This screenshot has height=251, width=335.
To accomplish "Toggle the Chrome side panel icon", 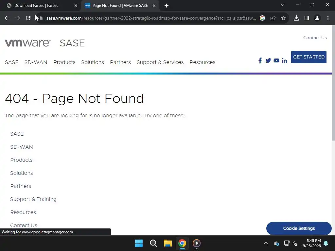I will coord(307,18).
